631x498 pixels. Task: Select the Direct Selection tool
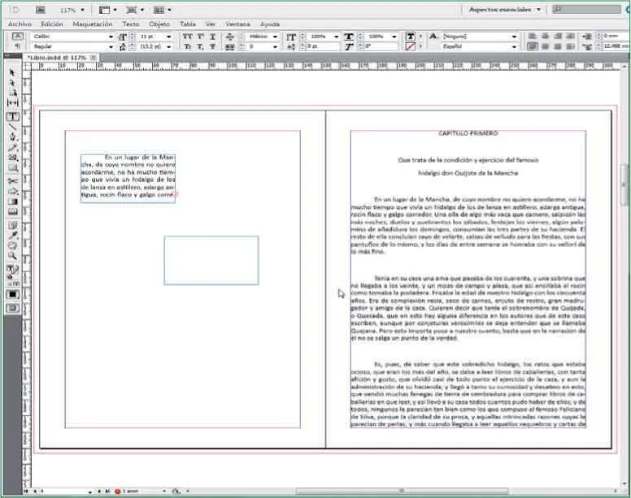(x=12, y=83)
